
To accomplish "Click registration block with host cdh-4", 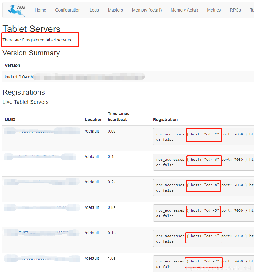I will 204,238.
